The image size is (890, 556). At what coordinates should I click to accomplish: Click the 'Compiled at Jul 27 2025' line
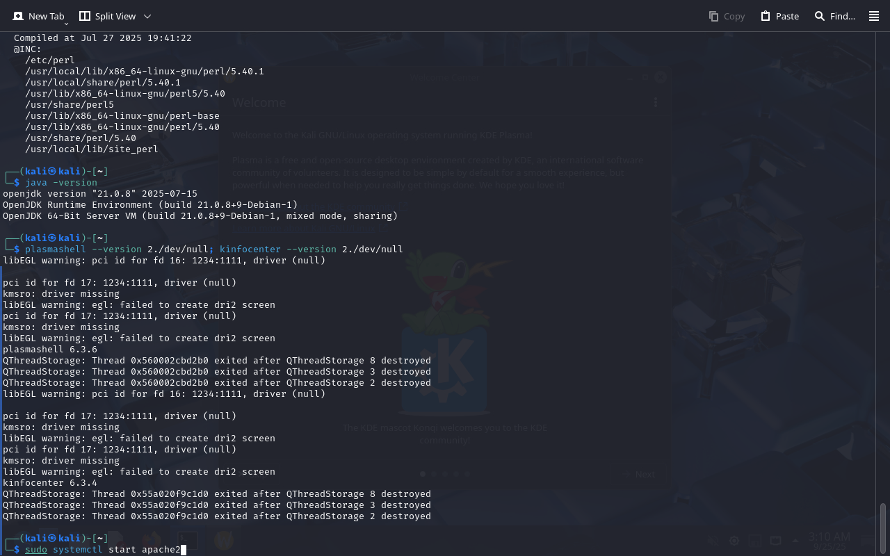point(102,38)
